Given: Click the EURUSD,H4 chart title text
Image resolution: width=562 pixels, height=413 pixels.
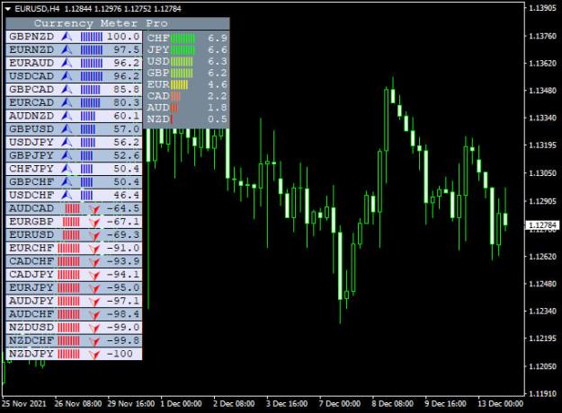Looking at the screenshot, I should click(37, 9).
